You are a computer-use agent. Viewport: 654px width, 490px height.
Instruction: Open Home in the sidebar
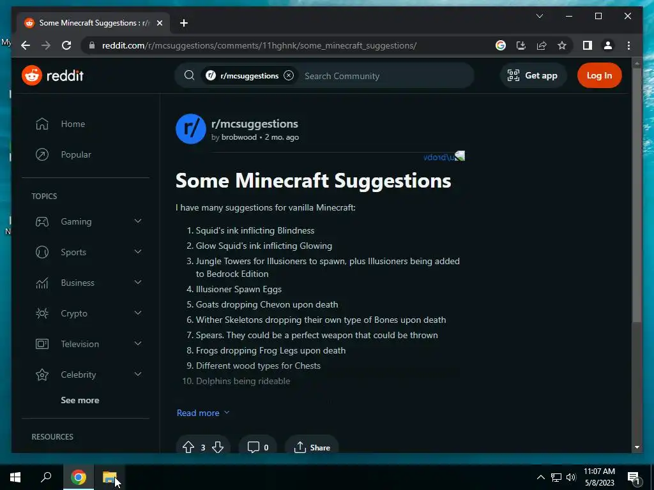pos(73,124)
